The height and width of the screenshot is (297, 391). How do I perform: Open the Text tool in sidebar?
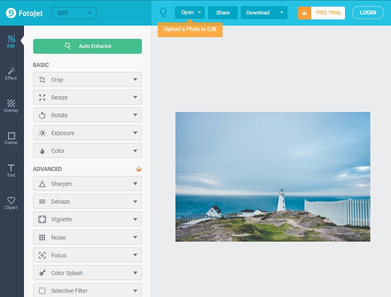pyautogui.click(x=11, y=170)
